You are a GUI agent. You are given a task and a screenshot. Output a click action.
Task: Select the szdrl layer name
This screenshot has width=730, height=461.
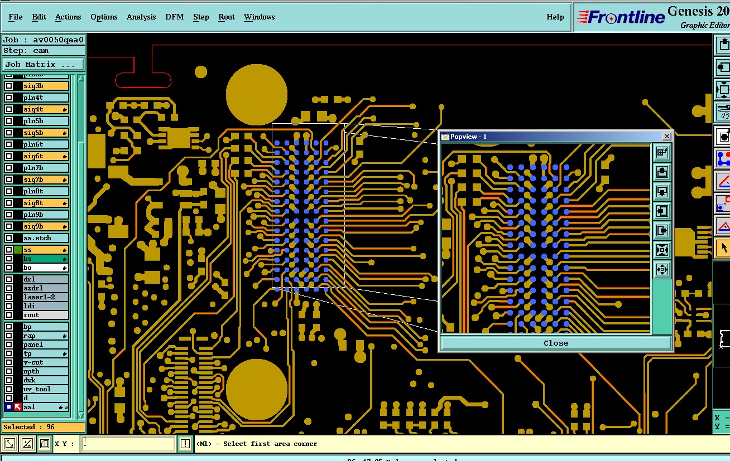pyautogui.click(x=45, y=288)
